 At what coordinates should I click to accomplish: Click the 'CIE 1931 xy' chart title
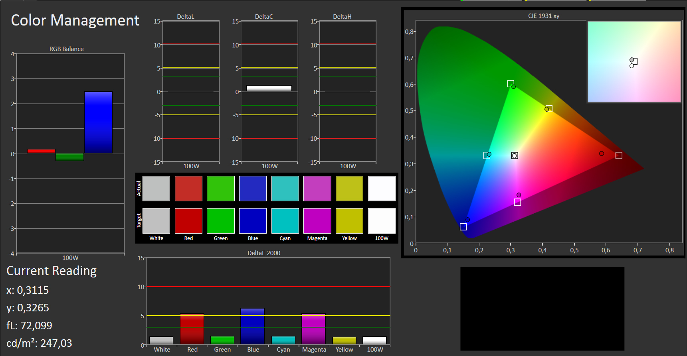544,16
